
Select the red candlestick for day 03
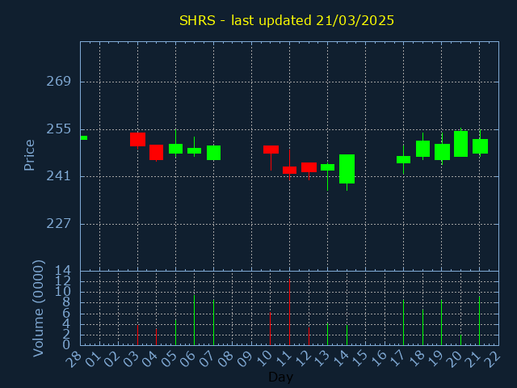point(138,140)
